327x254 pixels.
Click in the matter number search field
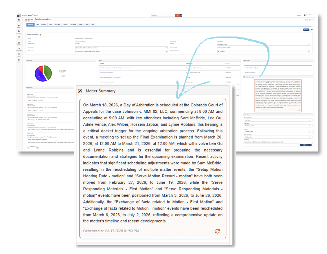[163, 15]
